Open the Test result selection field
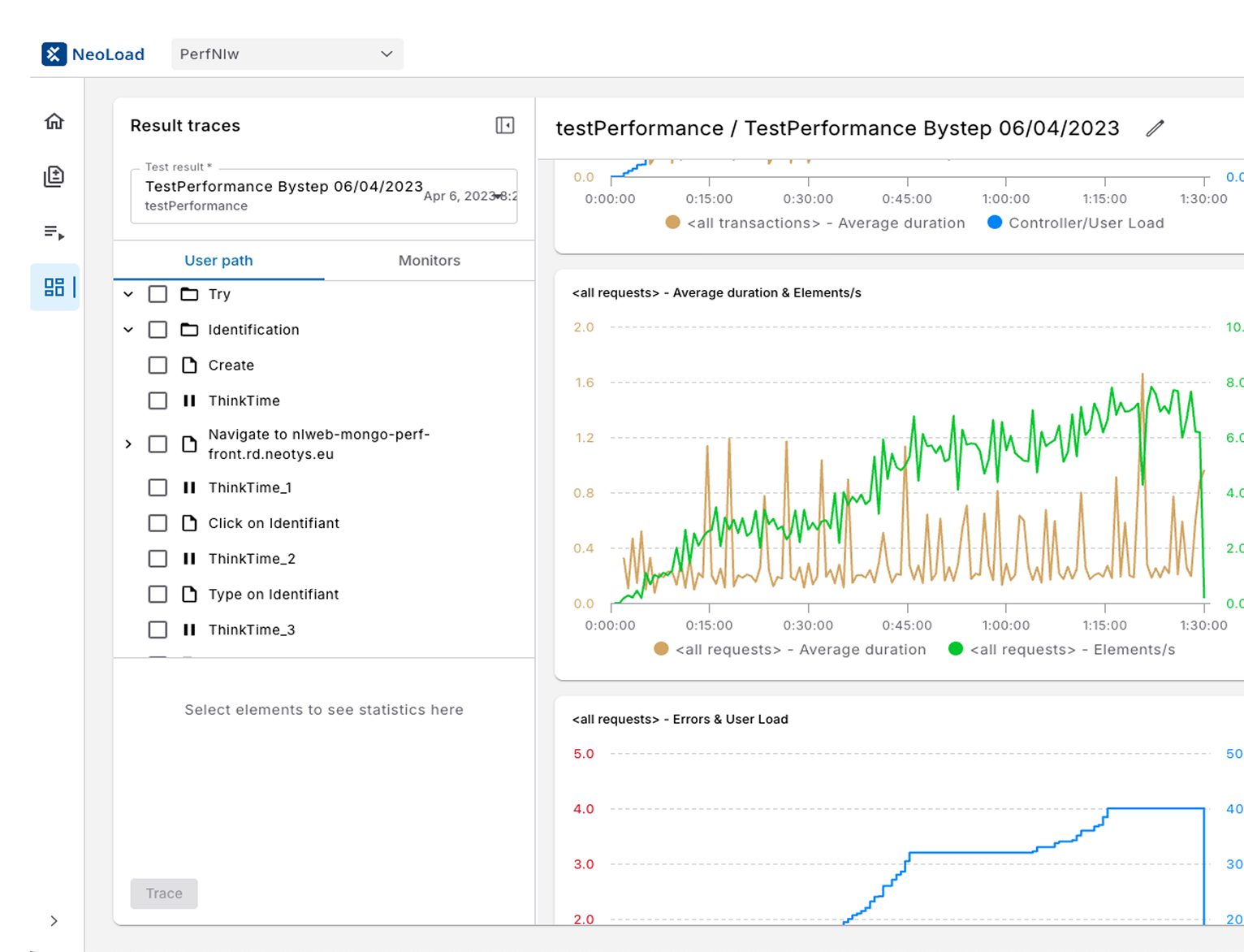Image resolution: width=1244 pixels, height=952 pixels. (x=324, y=196)
